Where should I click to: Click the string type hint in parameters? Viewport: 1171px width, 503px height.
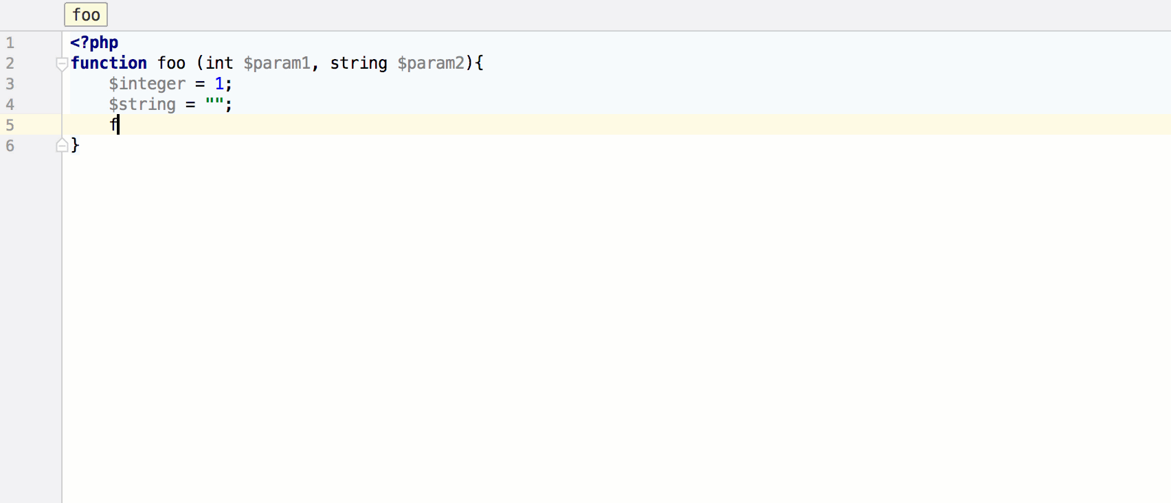[x=359, y=63]
